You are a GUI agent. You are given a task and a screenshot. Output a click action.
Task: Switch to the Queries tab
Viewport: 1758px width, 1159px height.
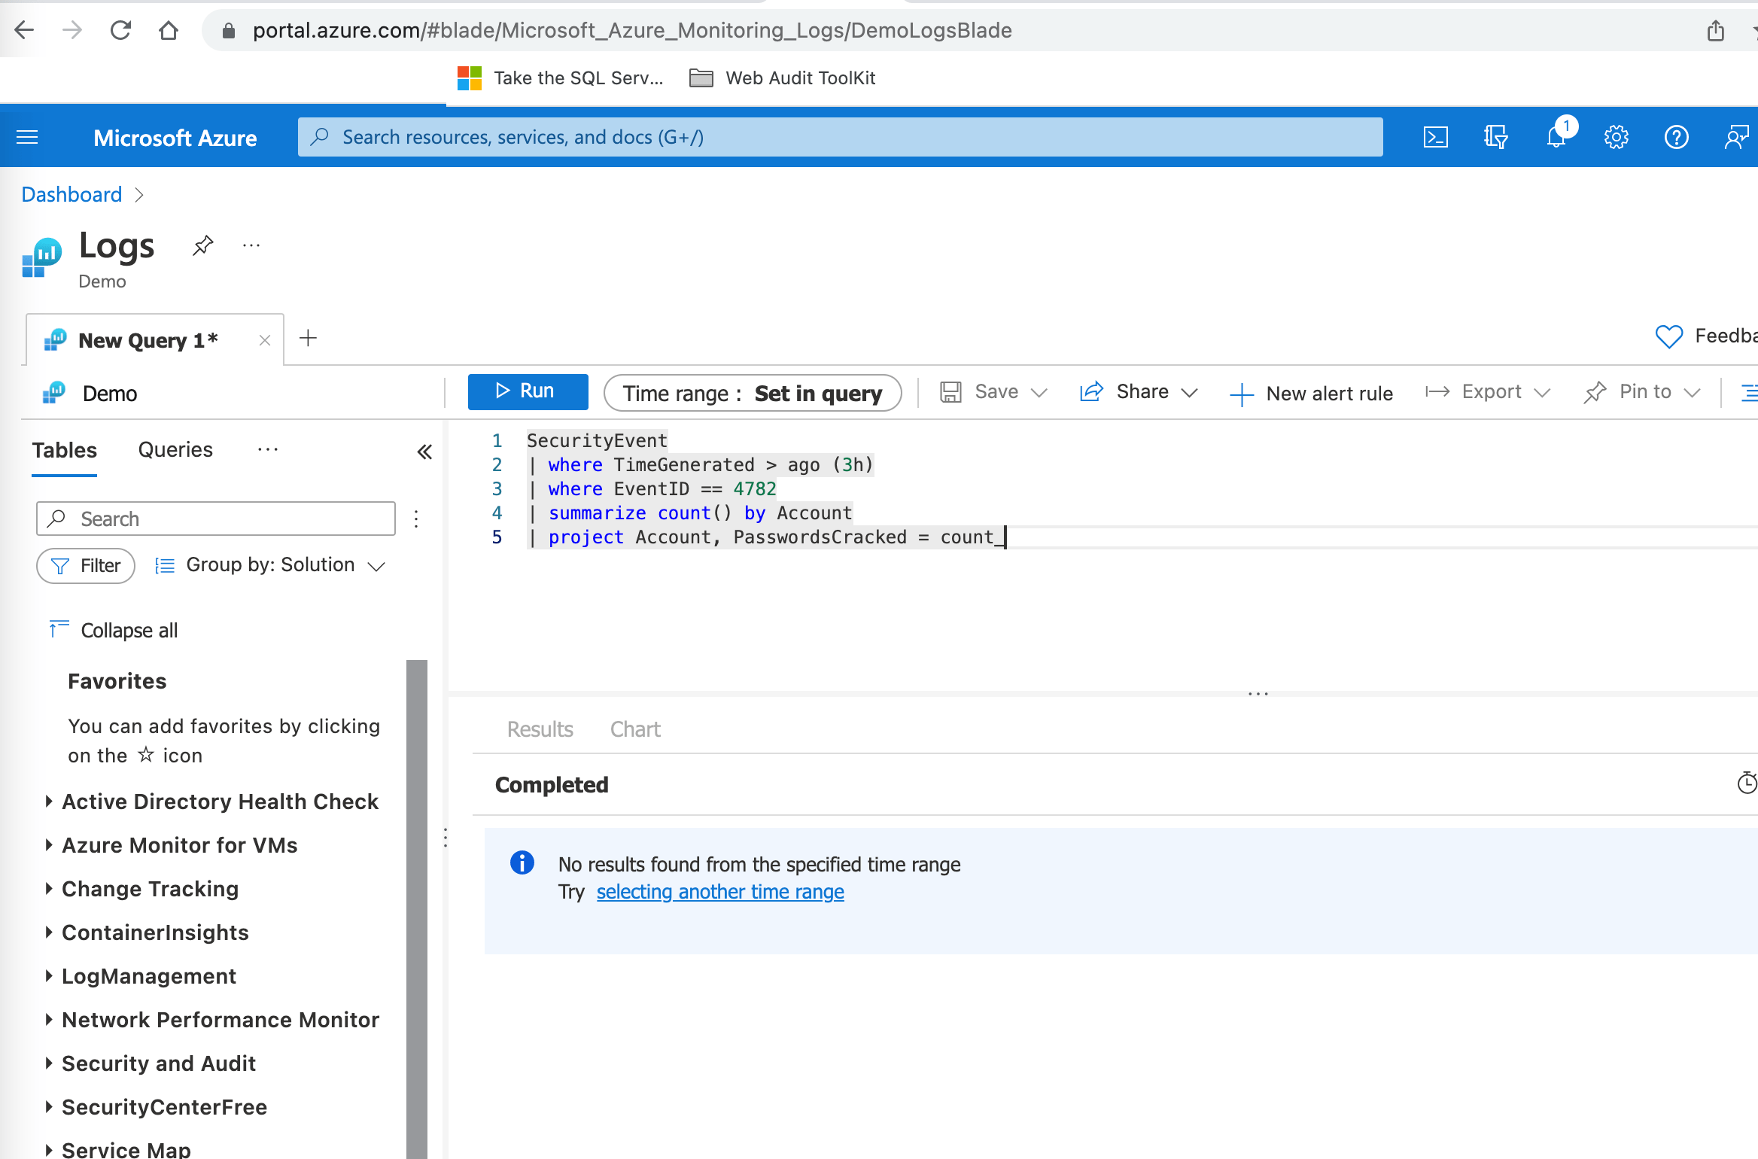[x=175, y=450]
